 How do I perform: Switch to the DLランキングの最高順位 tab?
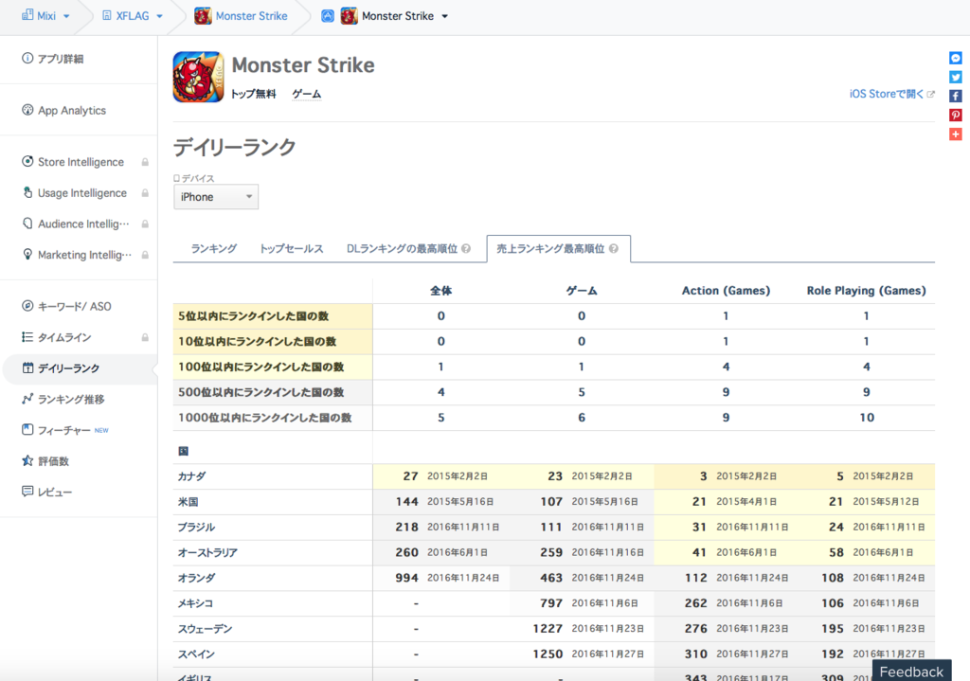402,249
